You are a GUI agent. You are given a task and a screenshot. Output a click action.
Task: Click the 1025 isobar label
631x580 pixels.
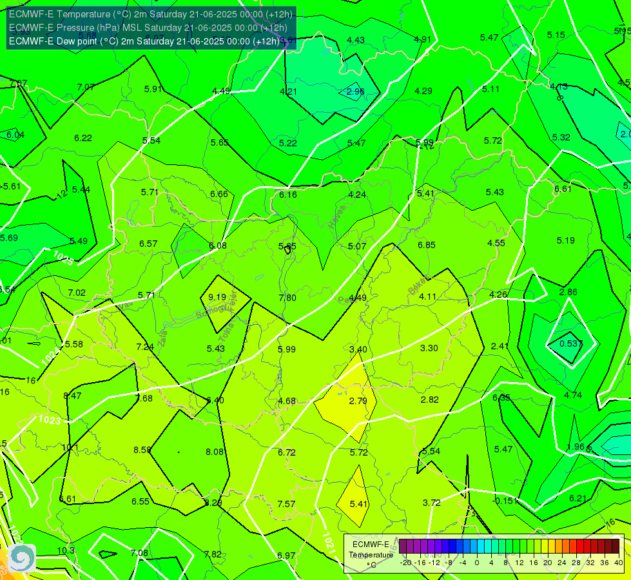pyautogui.click(x=63, y=258)
